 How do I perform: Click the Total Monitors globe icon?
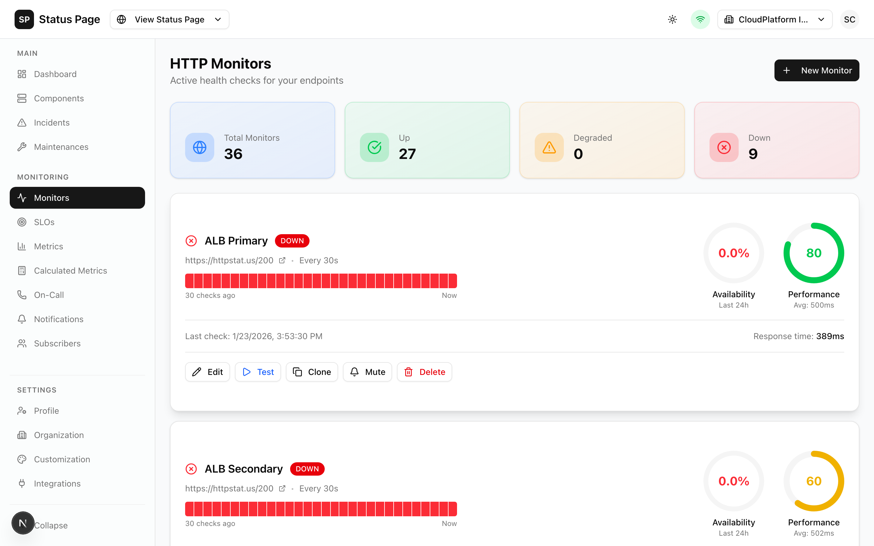coord(199,147)
